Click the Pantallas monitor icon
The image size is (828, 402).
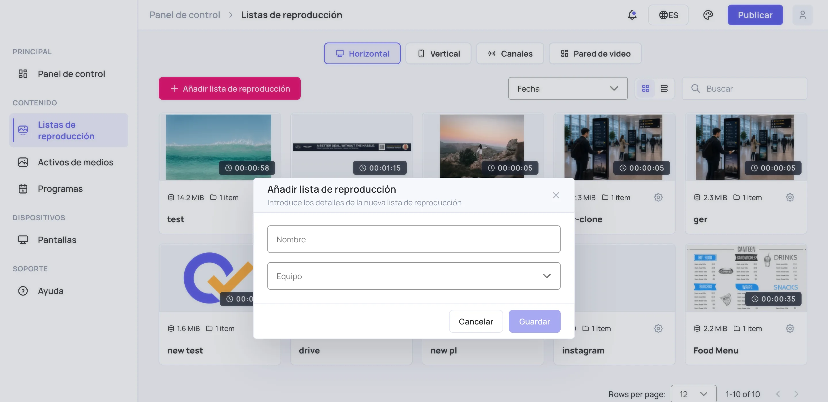pos(23,239)
